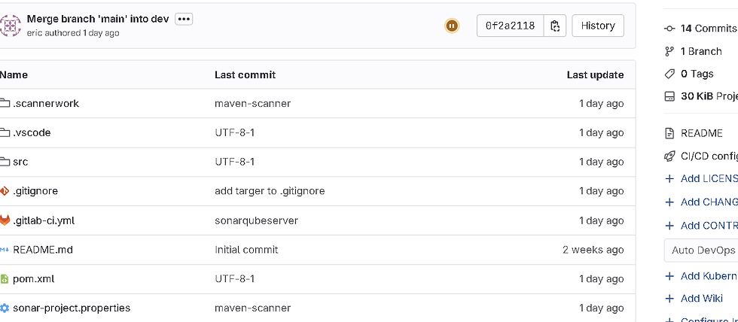
Task: Copy commit SHA with clipboard icon
Action: 555,26
